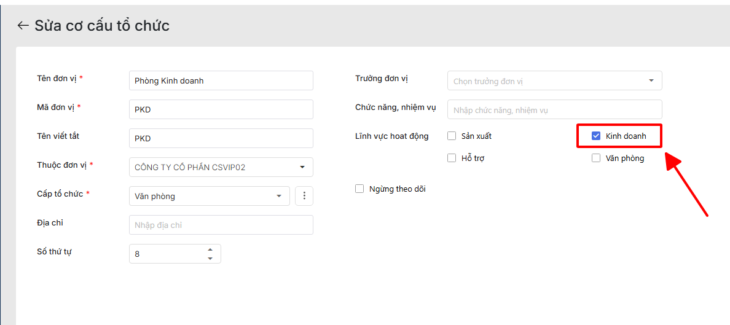Check the Sản xuất checkbox

452,136
